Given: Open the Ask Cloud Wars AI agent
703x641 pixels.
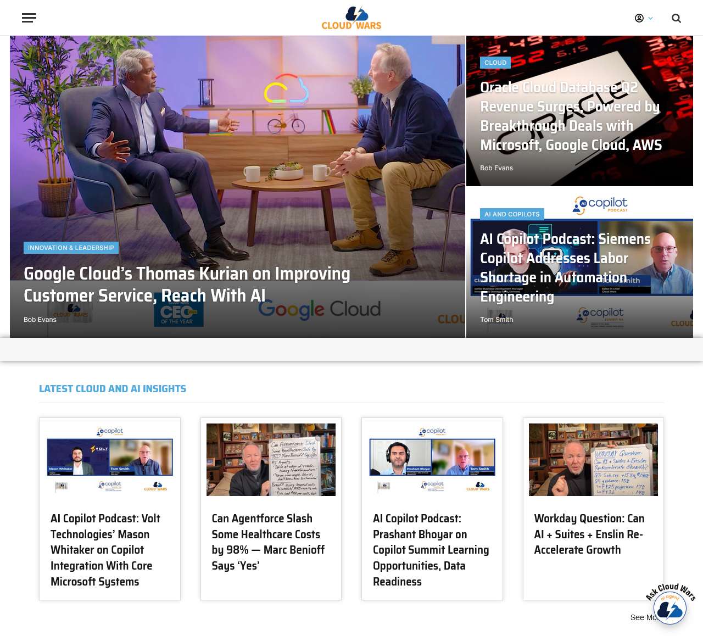Looking at the screenshot, I should (671, 604).
